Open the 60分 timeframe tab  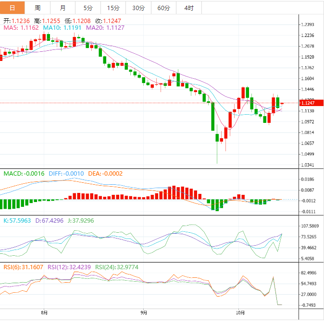pyautogui.click(x=163, y=8)
